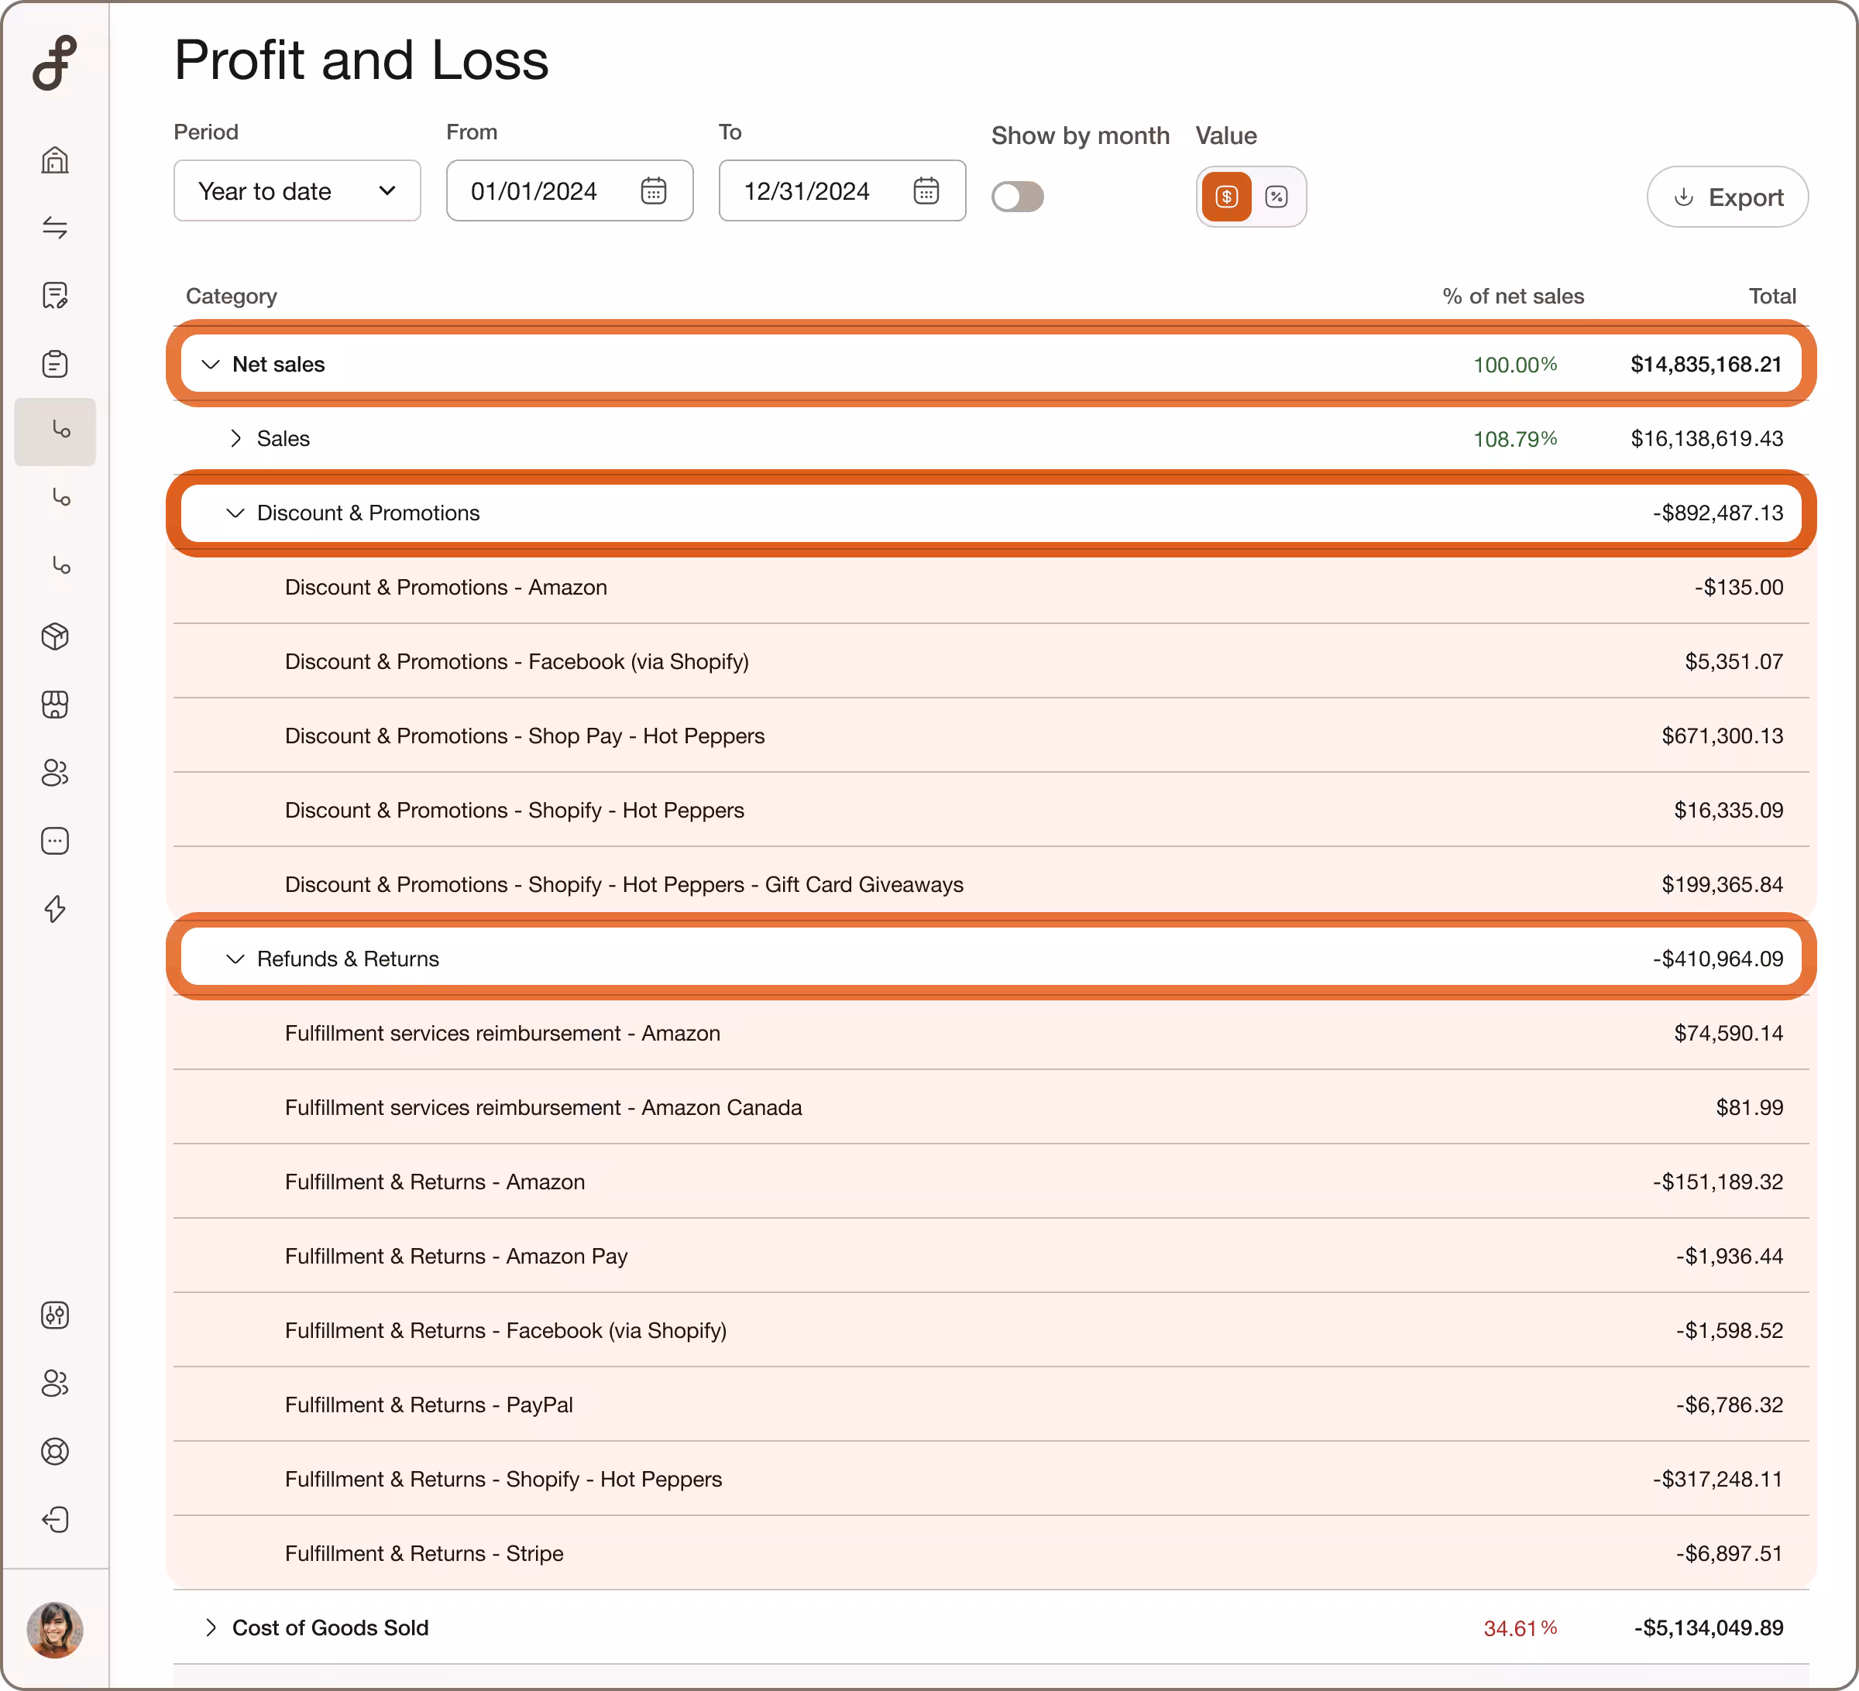Expand the Sales row chevron
Screen dimensions: 1859x1691
(236, 439)
